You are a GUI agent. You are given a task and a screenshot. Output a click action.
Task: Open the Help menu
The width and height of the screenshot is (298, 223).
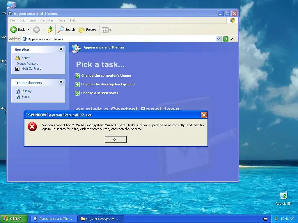[x=73, y=20]
